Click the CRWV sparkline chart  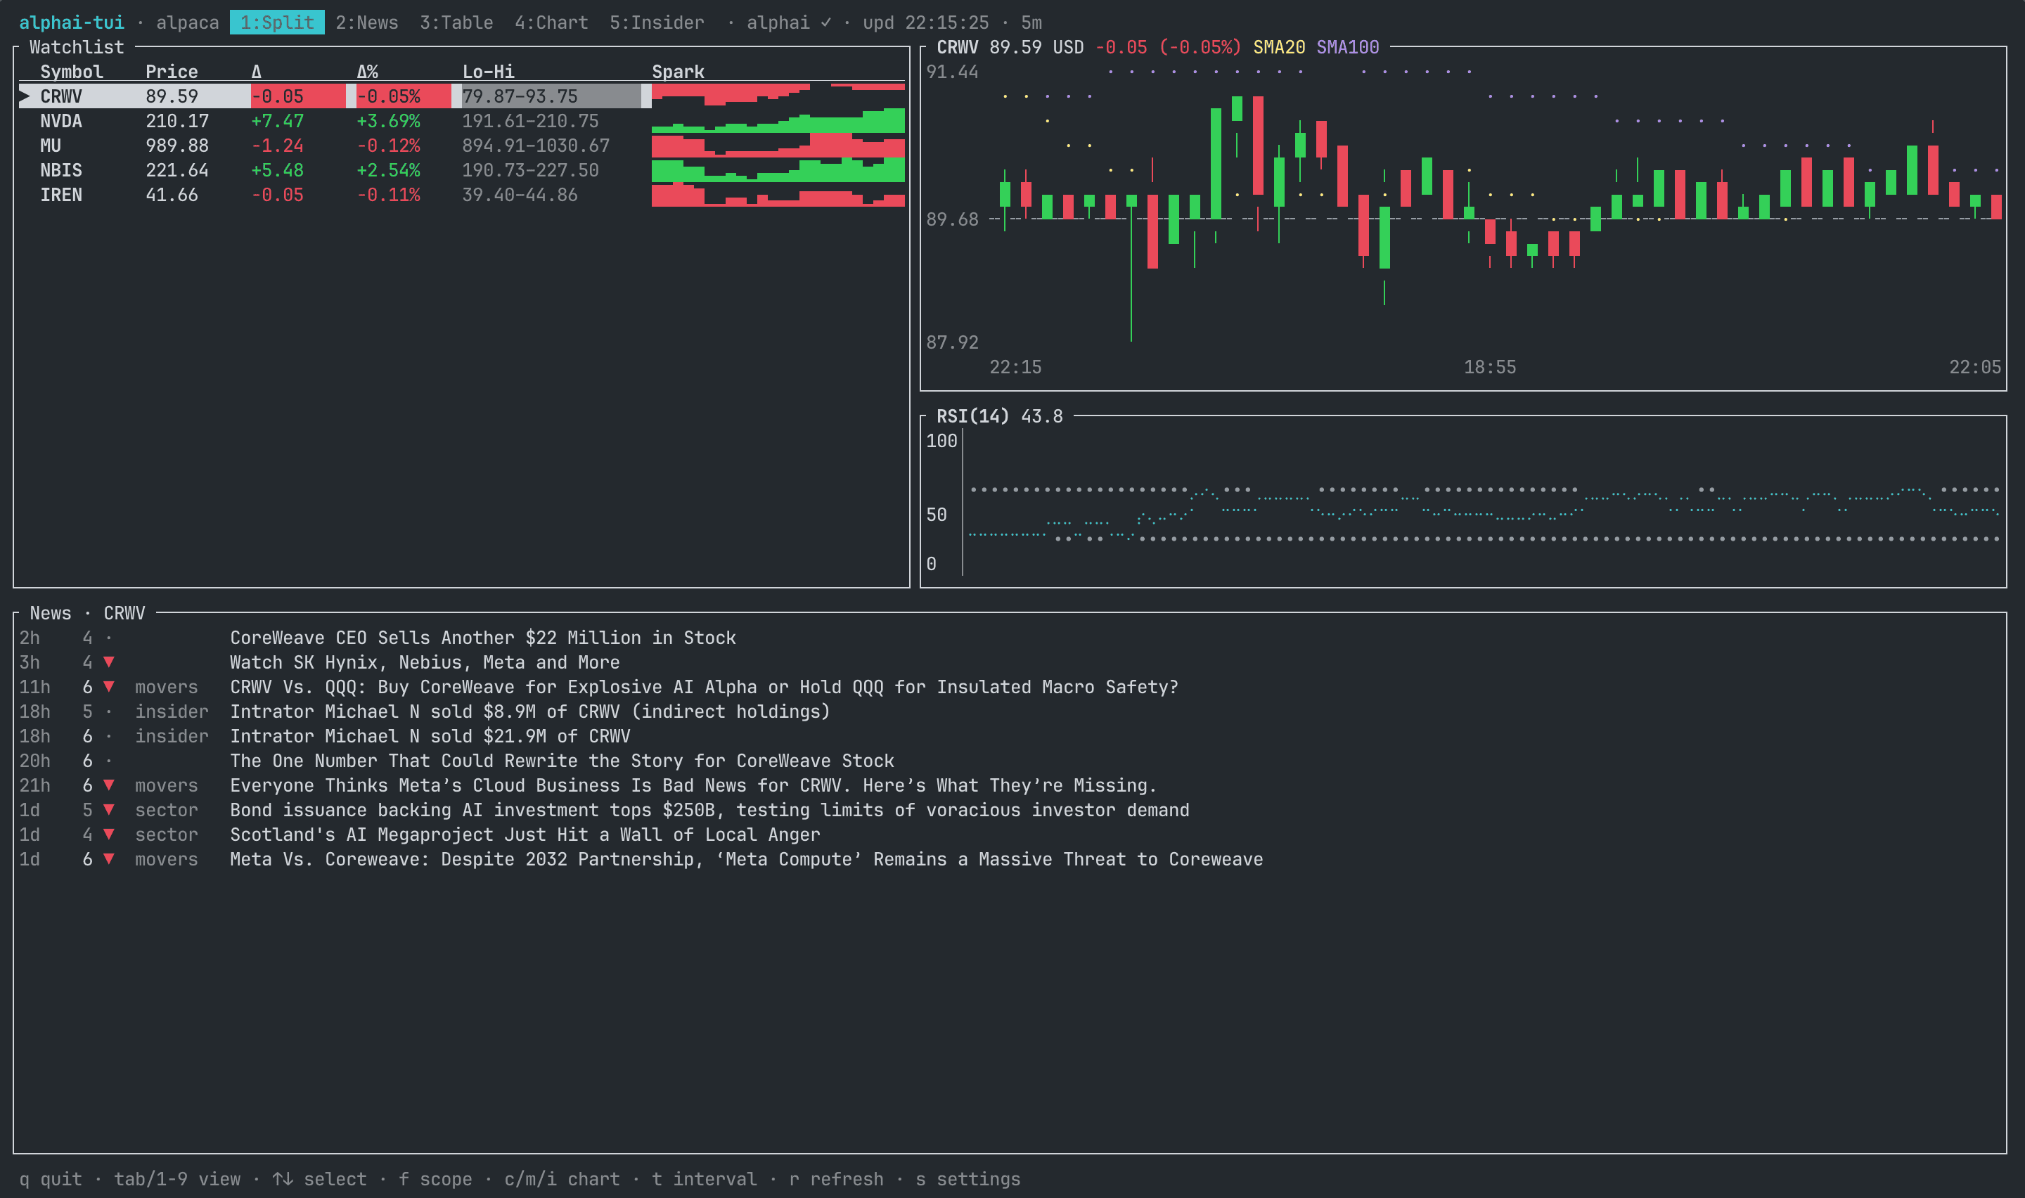click(778, 96)
